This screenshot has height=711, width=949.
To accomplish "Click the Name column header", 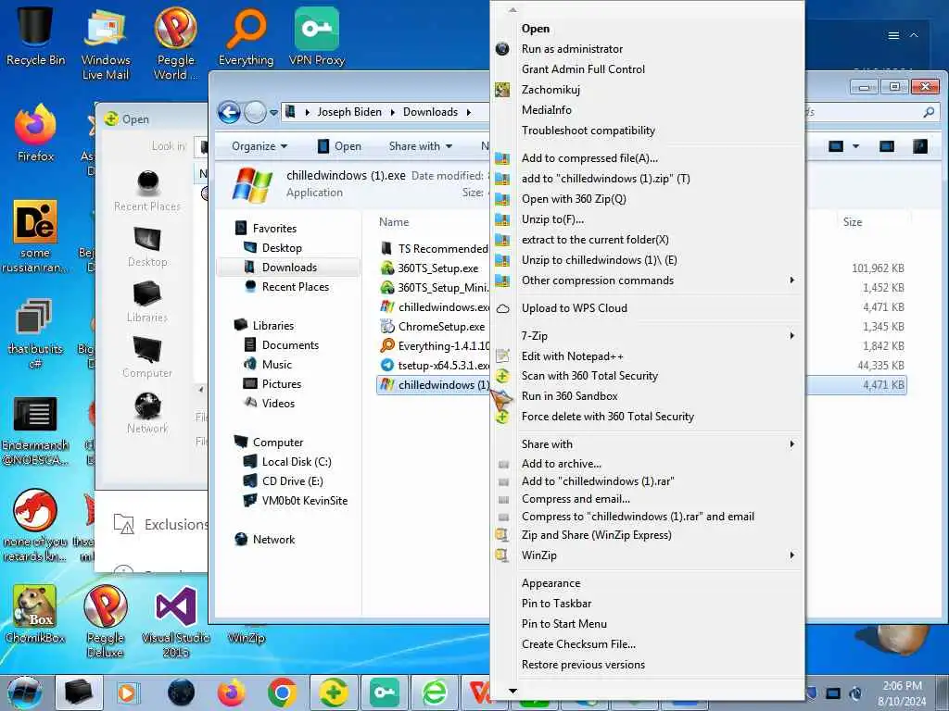I will point(394,222).
